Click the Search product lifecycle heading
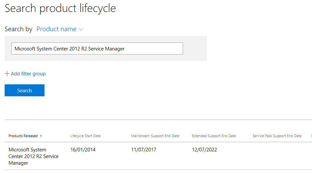 pos(60,8)
